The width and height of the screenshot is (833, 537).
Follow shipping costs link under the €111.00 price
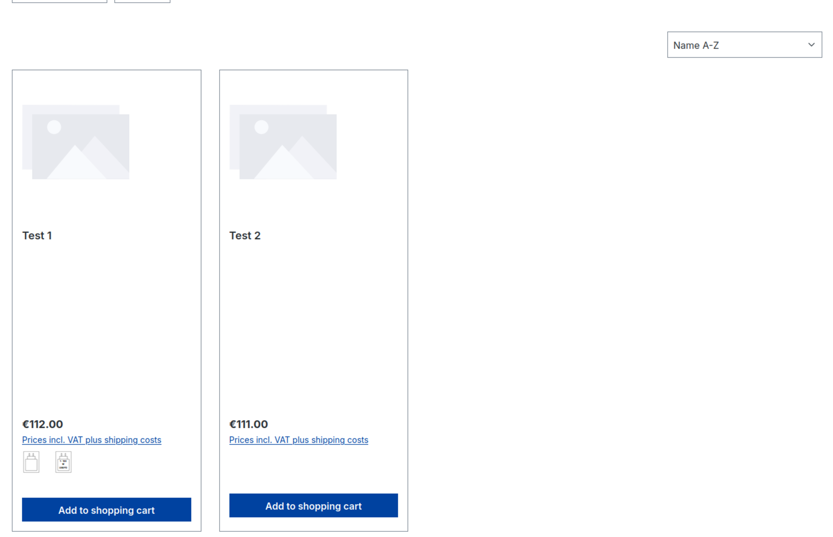click(299, 440)
